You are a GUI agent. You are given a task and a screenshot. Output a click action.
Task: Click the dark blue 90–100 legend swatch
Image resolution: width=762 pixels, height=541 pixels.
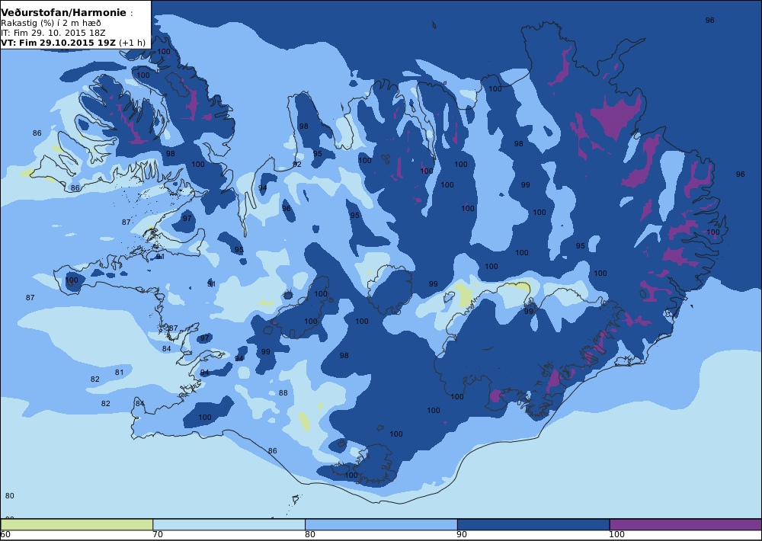click(x=533, y=524)
